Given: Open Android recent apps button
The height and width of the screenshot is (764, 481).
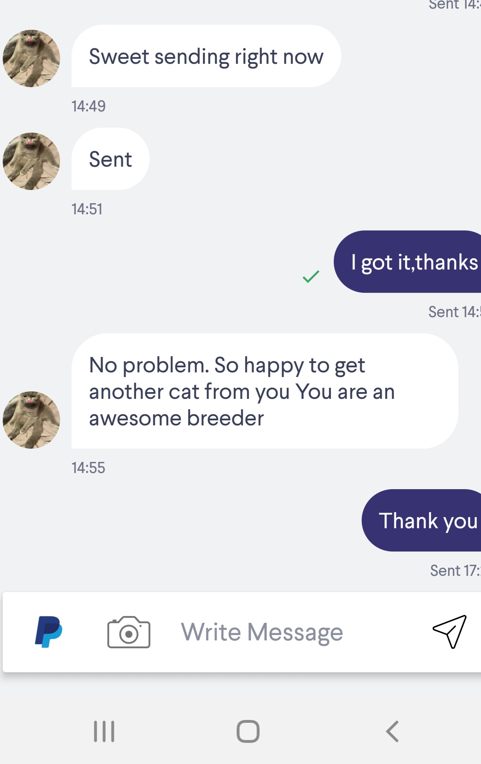Looking at the screenshot, I should (104, 731).
